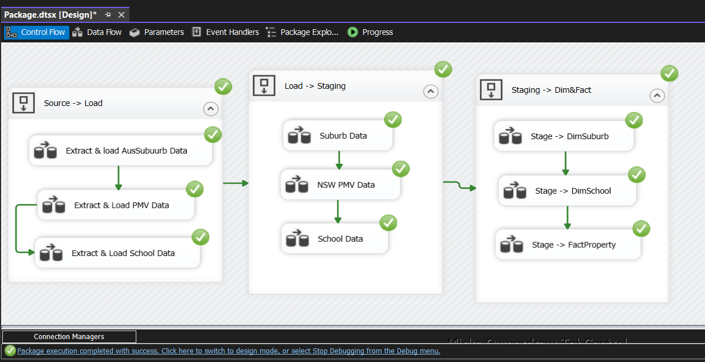Open the Parameters tab
The height and width of the screenshot is (362, 705).
(x=157, y=32)
